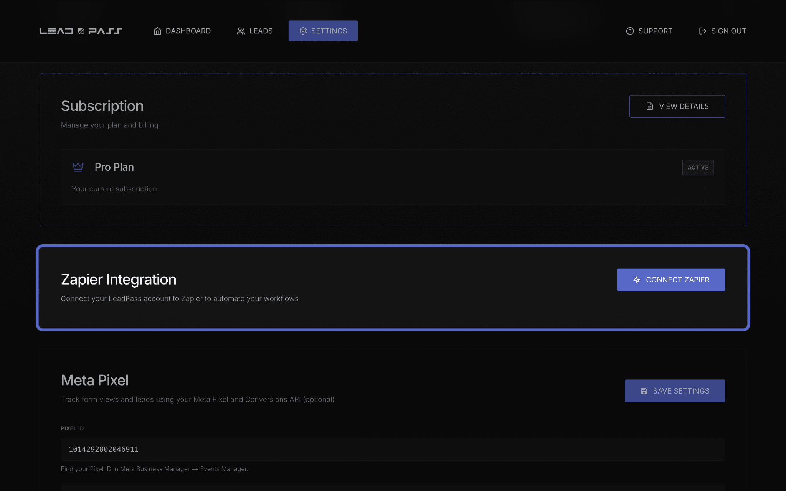Open the Dashboard page
The width and height of the screenshot is (786, 491).
(182, 31)
